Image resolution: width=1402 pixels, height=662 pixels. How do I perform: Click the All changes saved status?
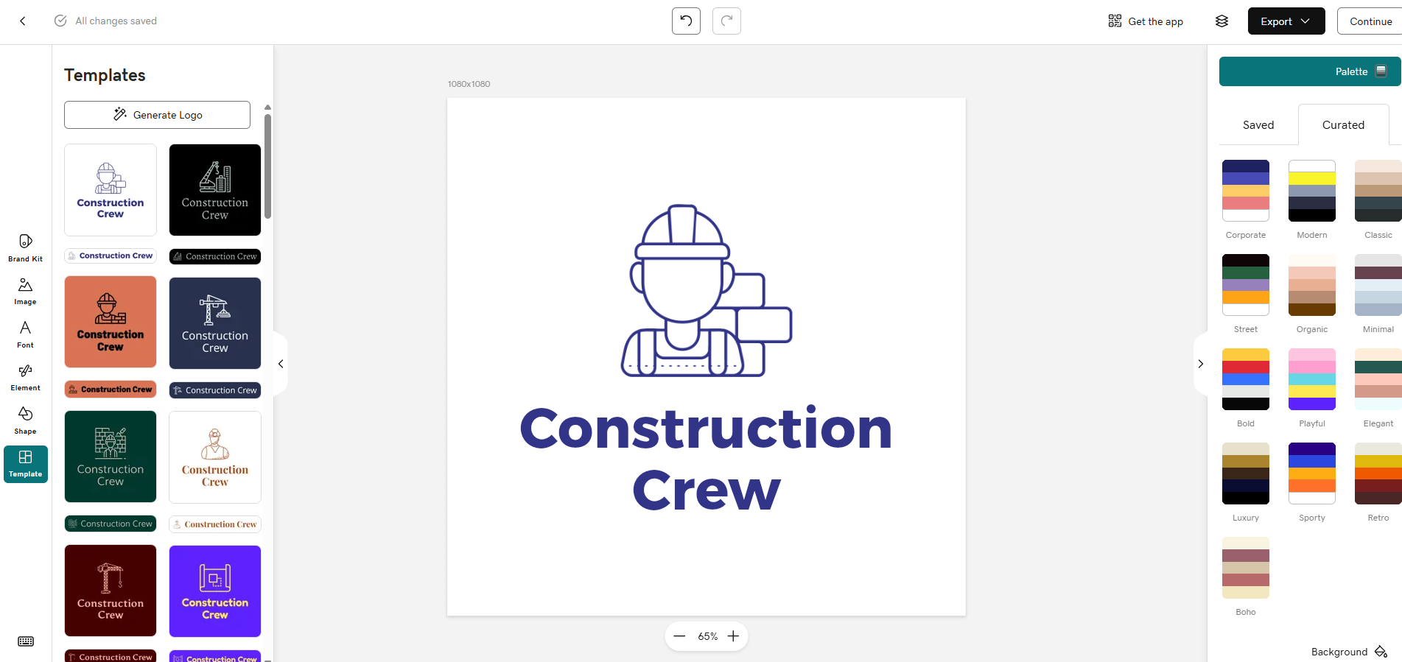[x=105, y=21]
